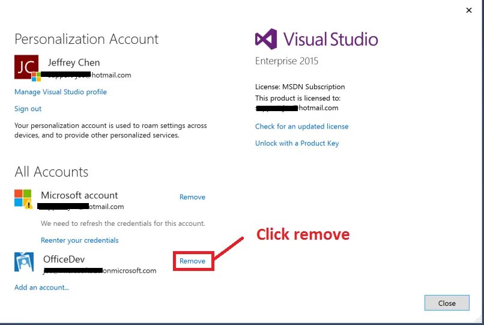Viewport: 484px width, 325px height.
Task: Click the All Accounts heading
Action: point(52,172)
